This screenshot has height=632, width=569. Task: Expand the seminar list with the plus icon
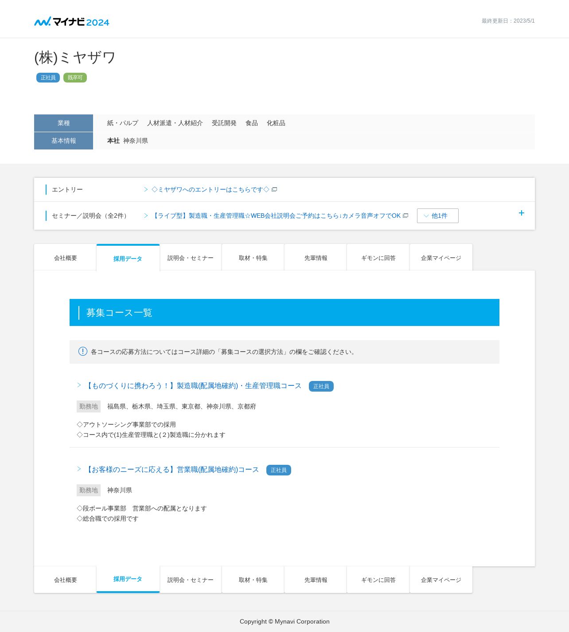click(x=522, y=213)
